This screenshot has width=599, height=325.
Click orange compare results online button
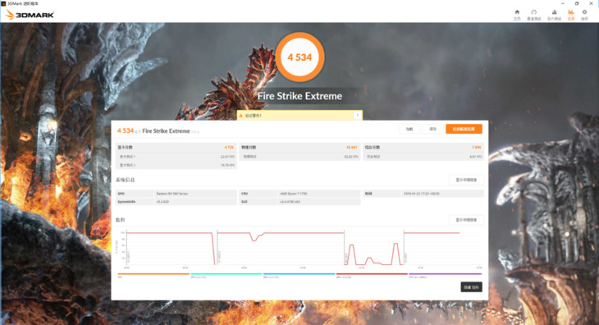pyautogui.click(x=464, y=129)
